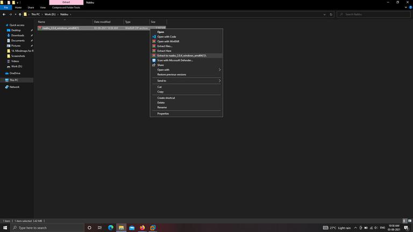Select Extract files... option
This screenshot has width=413, height=232.
165,46
